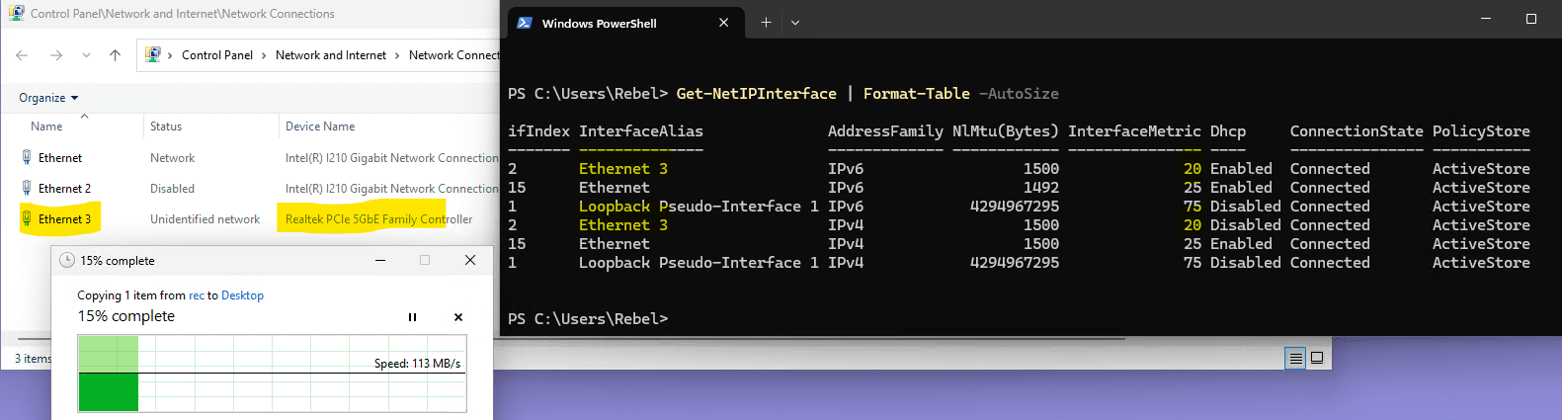Click the copy speed progress graph
The image size is (1562, 420).
[x=272, y=374]
